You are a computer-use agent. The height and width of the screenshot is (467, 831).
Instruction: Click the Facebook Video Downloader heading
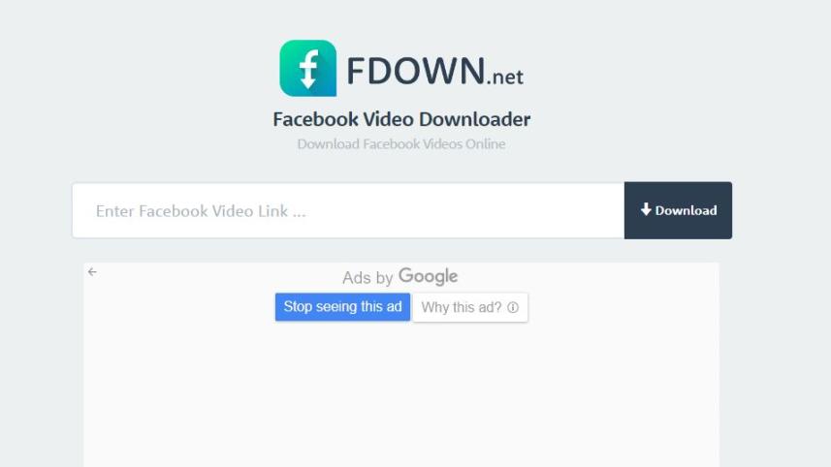[x=401, y=120]
